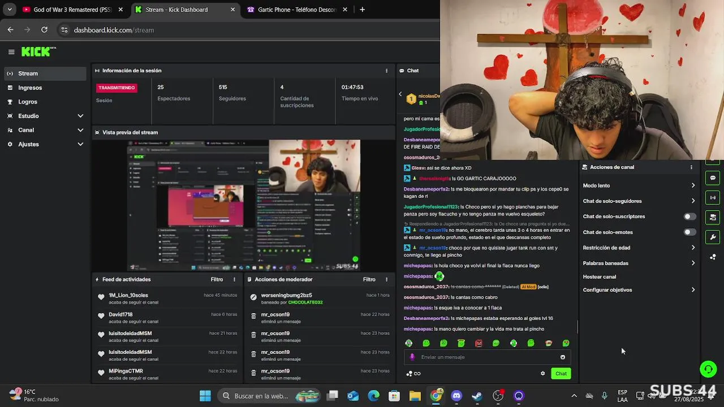Go back in browser history
This screenshot has width=724, height=407.
(x=11, y=30)
